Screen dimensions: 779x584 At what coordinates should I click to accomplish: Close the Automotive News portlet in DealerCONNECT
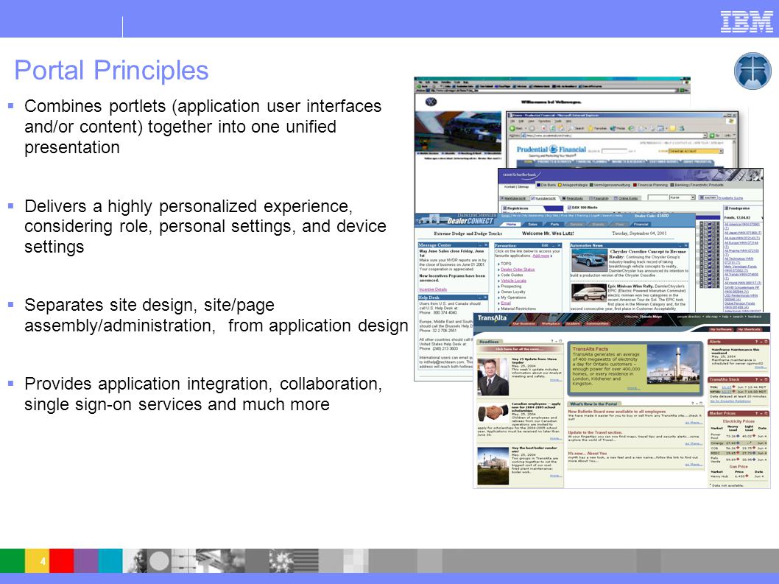(x=686, y=245)
